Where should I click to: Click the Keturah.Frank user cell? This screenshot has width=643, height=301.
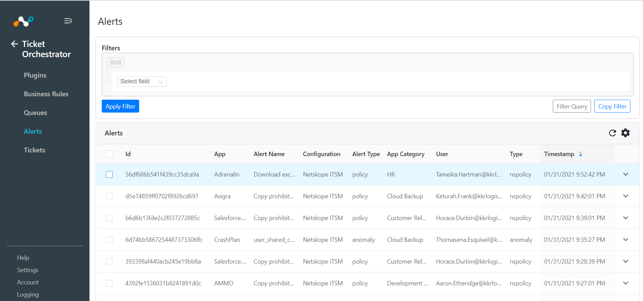coord(469,196)
